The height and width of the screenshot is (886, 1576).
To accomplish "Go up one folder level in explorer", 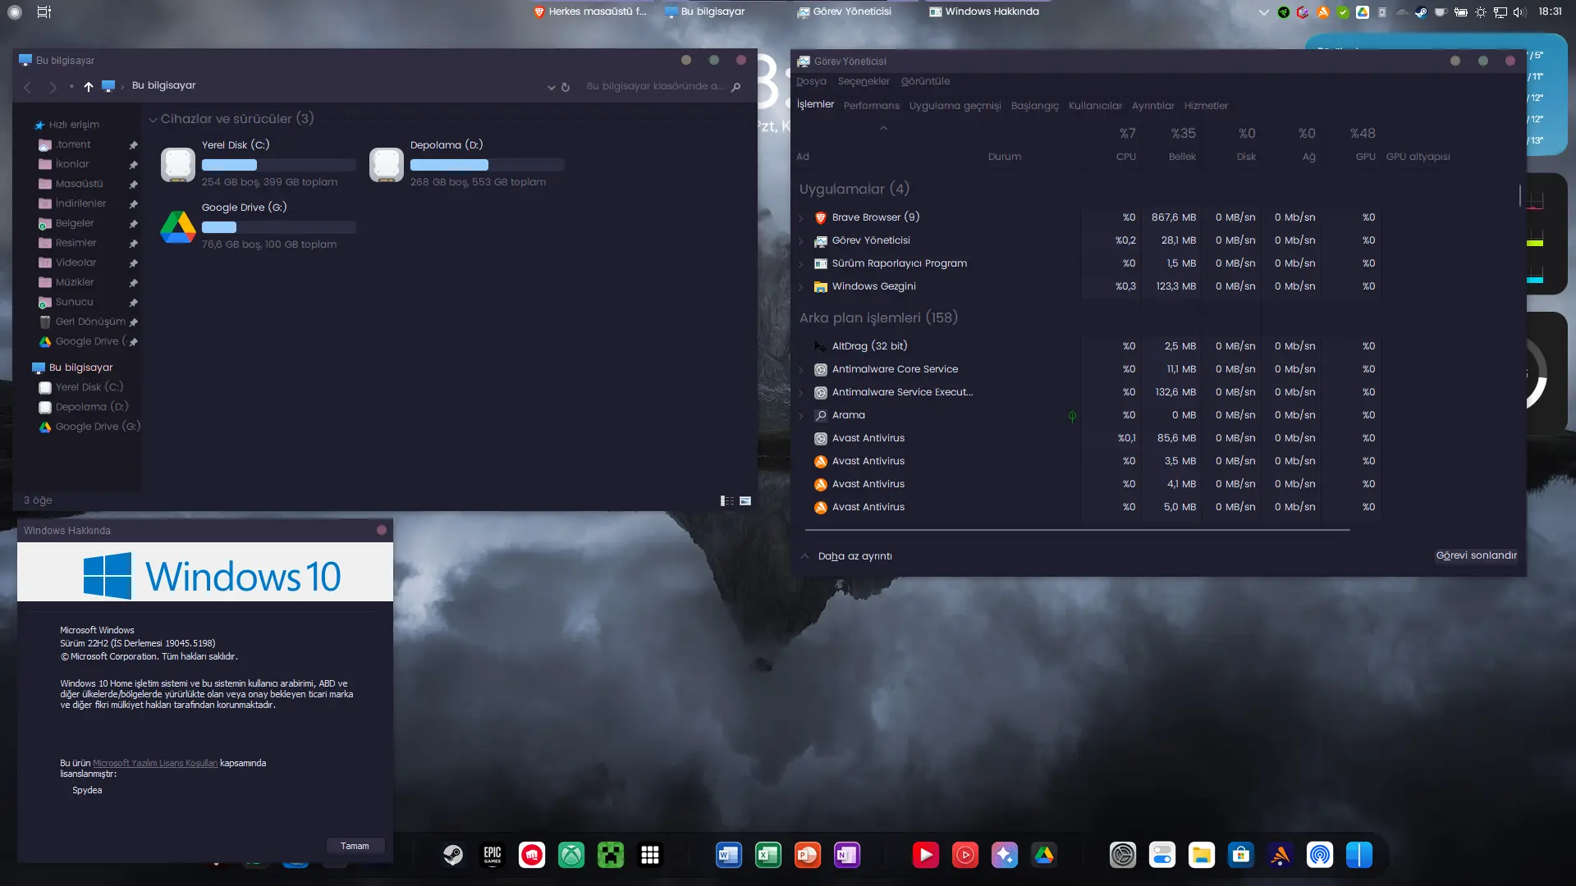I will pyautogui.click(x=89, y=86).
